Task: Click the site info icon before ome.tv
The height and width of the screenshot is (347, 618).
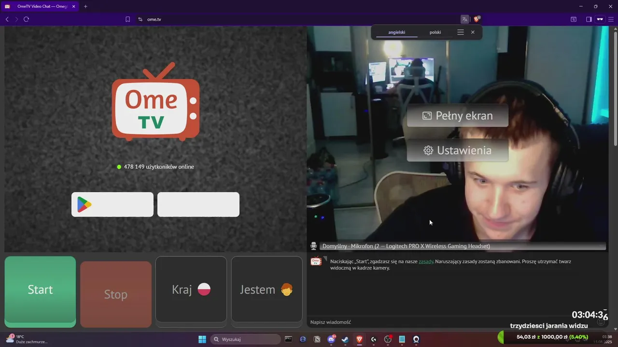Action: coord(140,19)
